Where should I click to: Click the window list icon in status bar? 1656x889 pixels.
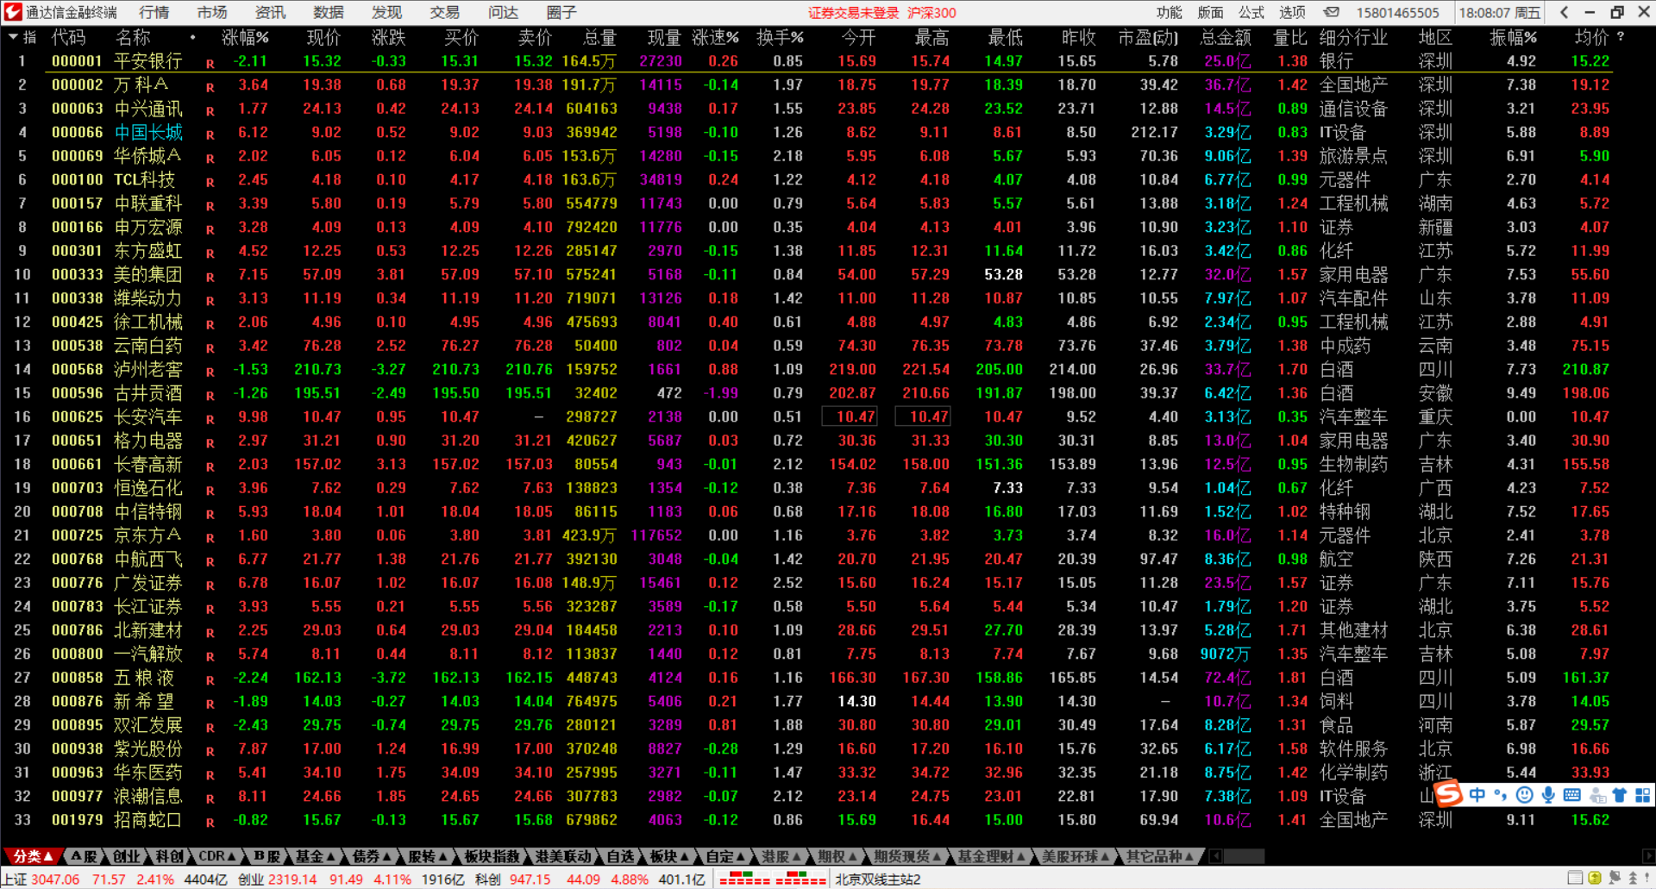pyautogui.click(x=1575, y=879)
